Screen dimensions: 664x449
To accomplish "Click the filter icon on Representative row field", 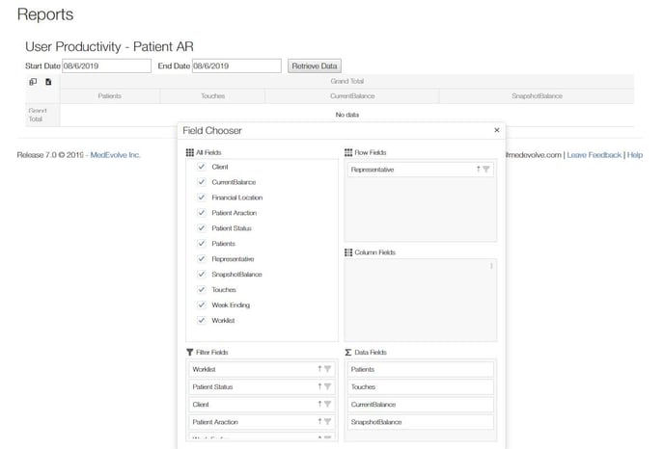I will click(x=486, y=170).
